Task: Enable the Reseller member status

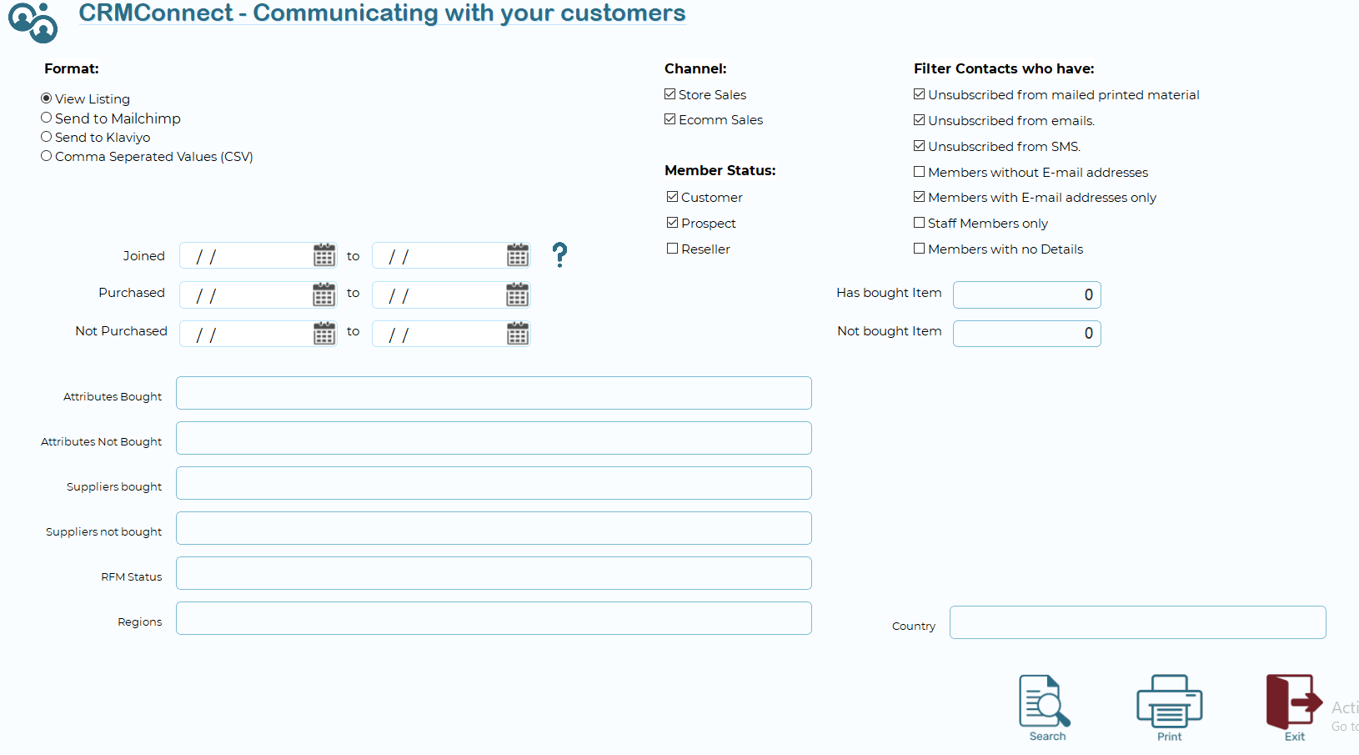Action: coord(673,249)
